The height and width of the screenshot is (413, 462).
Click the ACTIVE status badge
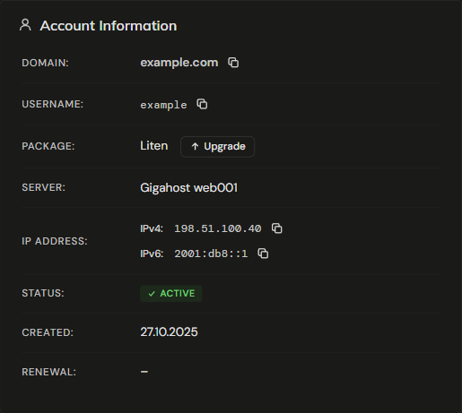coord(171,293)
